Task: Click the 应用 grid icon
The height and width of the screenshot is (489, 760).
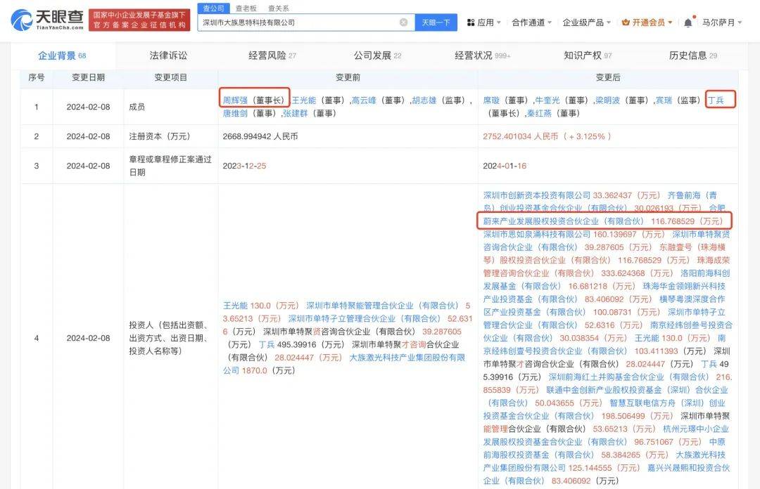Action: [x=470, y=22]
